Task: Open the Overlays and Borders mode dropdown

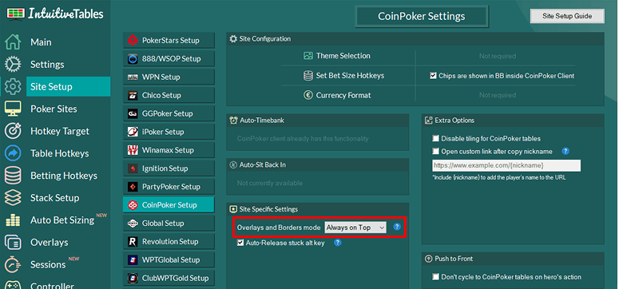Action: coord(355,228)
